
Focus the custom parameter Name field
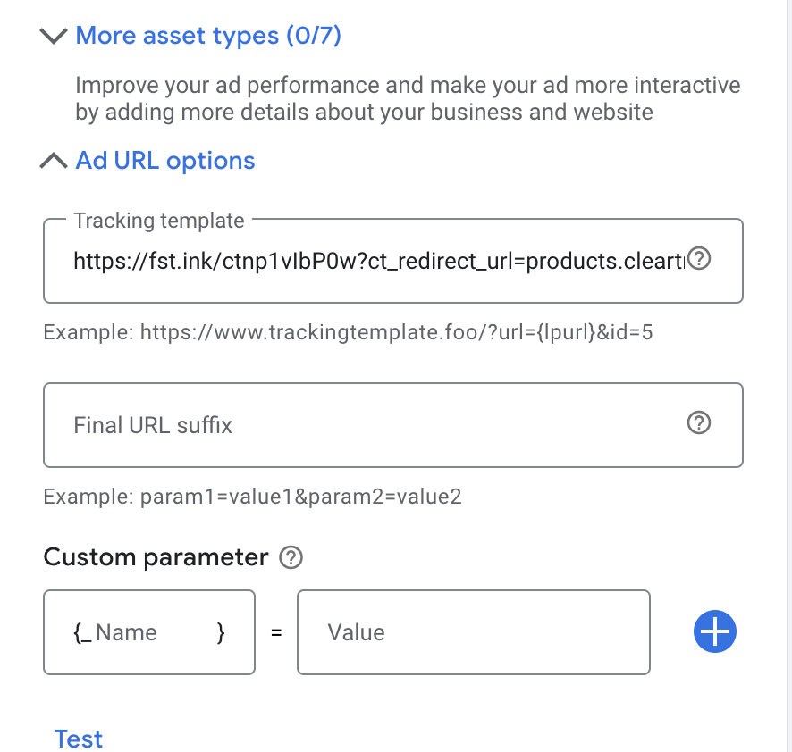[x=149, y=632]
